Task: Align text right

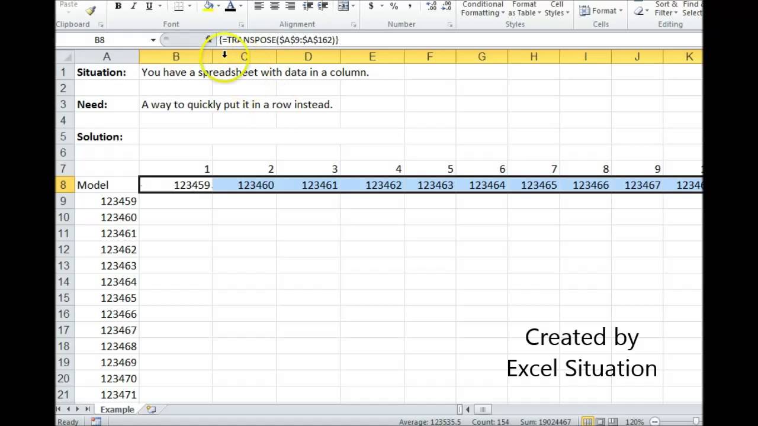Action: (x=291, y=6)
